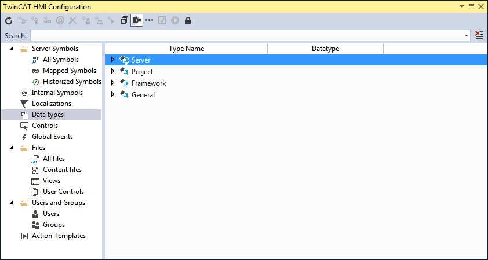Click the Global Events lightning icon
This screenshot has height=260, width=488.
click(24, 137)
